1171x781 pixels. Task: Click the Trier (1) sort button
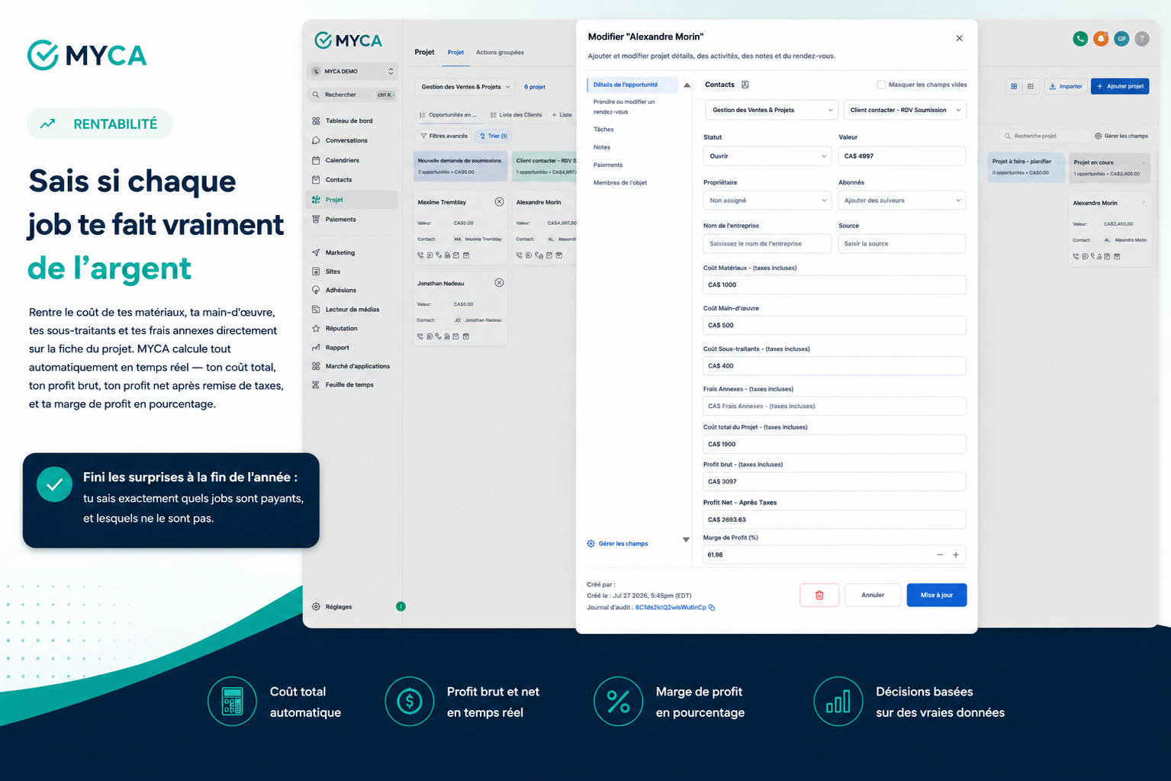pyautogui.click(x=494, y=136)
